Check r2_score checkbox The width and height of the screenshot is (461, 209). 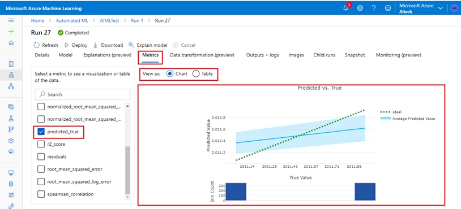click(41, 144)
